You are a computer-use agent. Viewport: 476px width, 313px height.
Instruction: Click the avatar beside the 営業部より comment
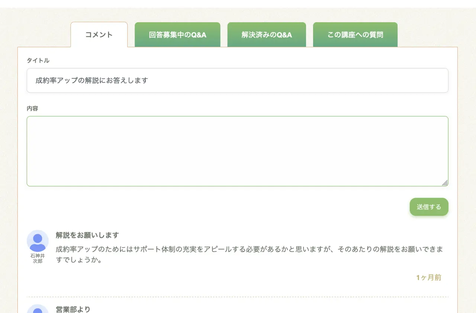click(x=38, y=310)
